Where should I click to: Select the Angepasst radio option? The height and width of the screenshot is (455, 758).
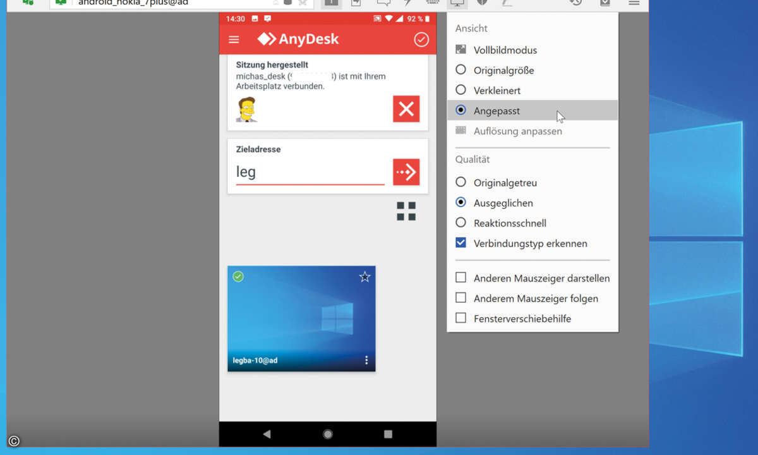pos(532,111)
